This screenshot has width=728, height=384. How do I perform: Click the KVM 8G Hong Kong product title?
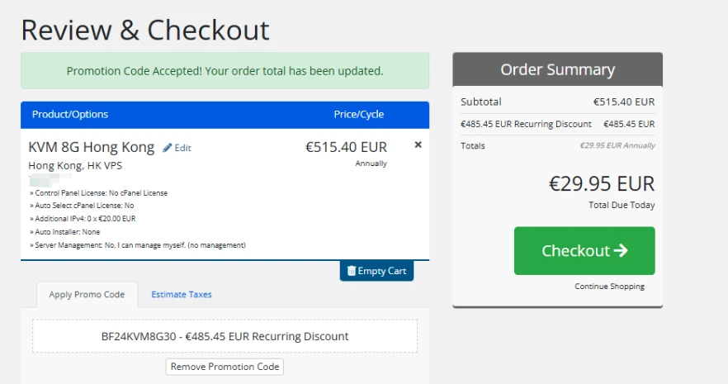tap(92, 147)
